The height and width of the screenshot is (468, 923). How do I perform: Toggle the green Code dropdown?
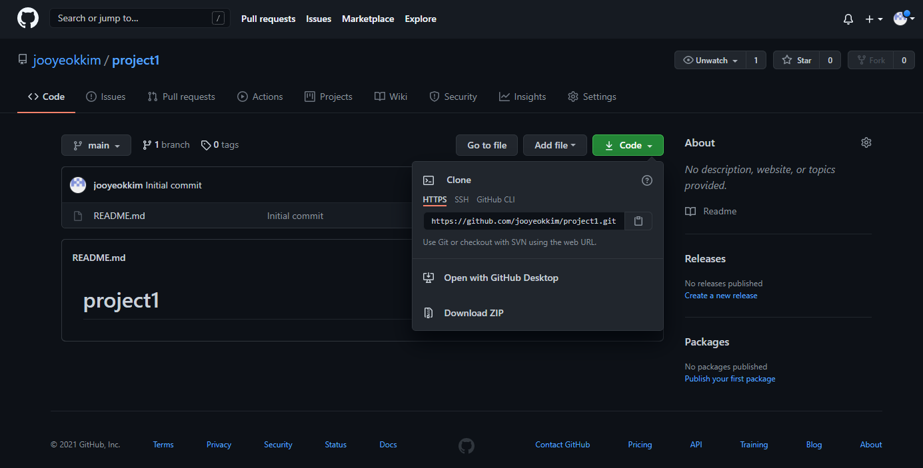pyautogui.click(x=628, y=145)
